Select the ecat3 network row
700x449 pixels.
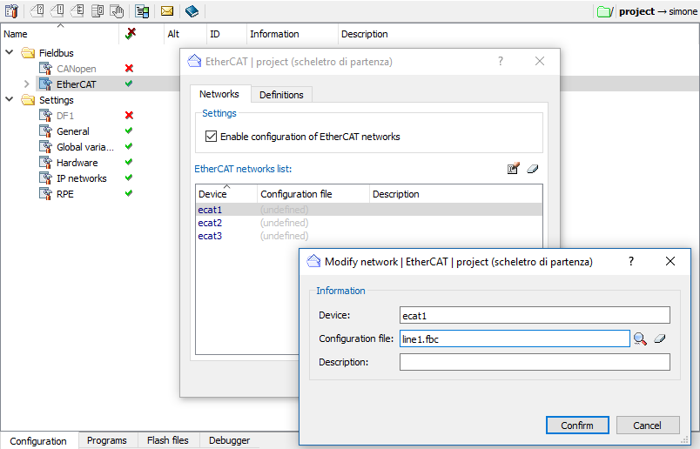pos(369,235)
